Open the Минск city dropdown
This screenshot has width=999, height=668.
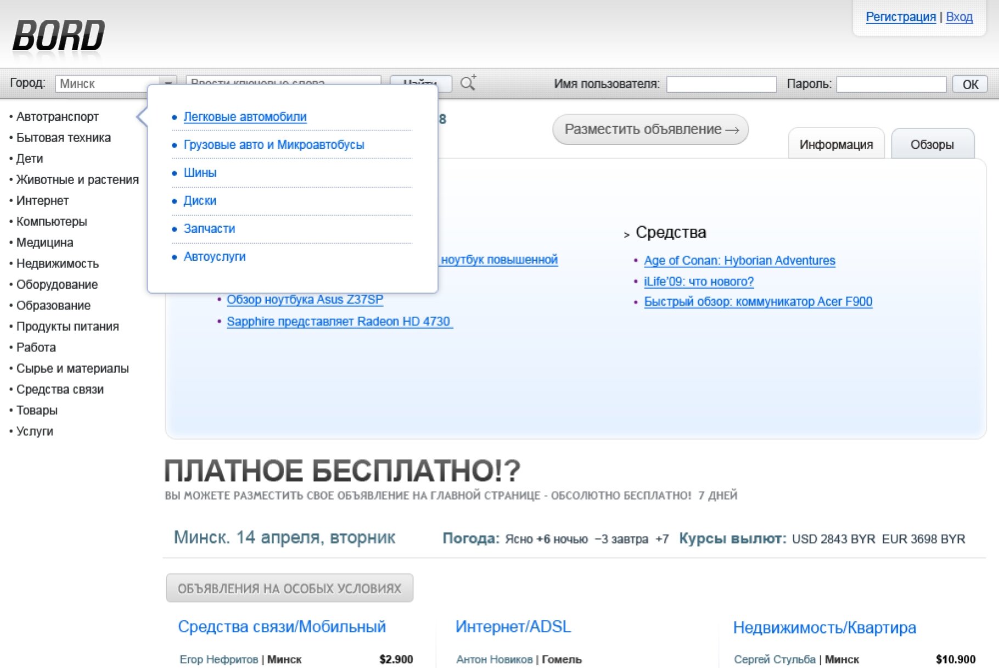click(115, 83)
